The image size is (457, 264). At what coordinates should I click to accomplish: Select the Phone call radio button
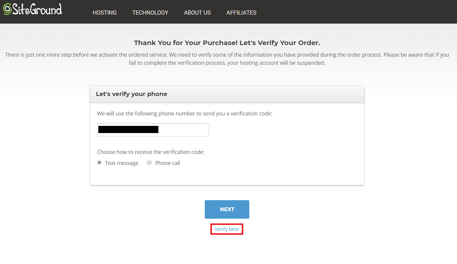[x=149, y=163]
